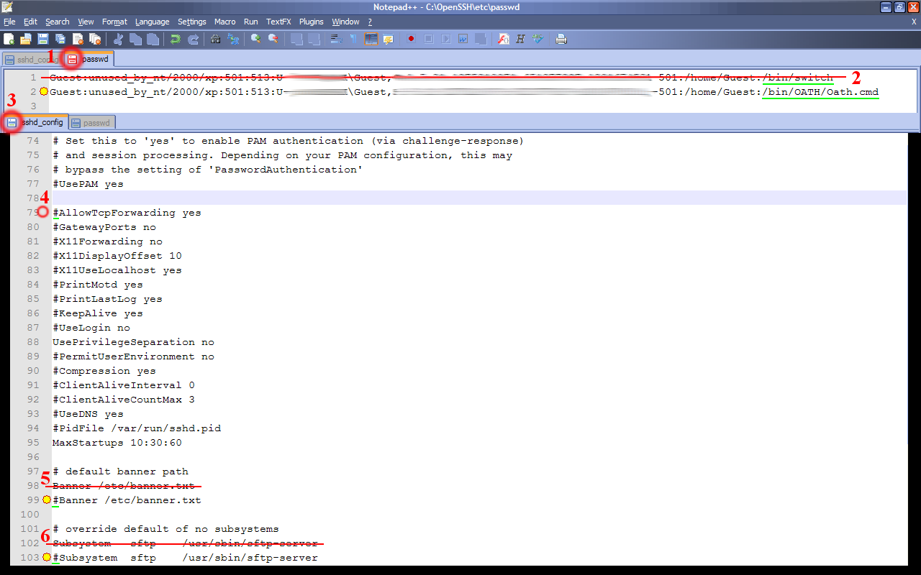Click the text "/bin/OATH/Oath.cmd"

(x=821, y=92)
